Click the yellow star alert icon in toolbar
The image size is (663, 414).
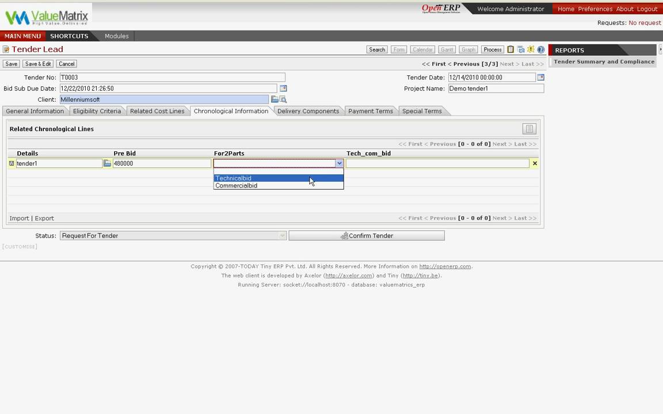[x=531, y=49]
